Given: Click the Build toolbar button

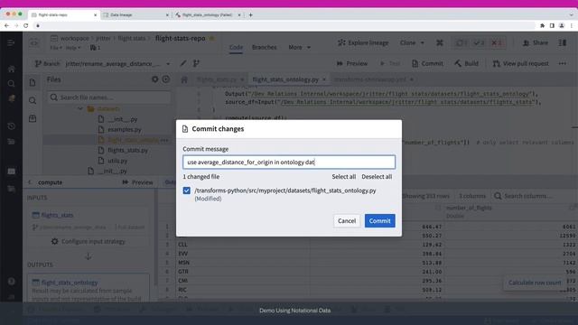Looking at the screenshot, I should coord(466,63).
